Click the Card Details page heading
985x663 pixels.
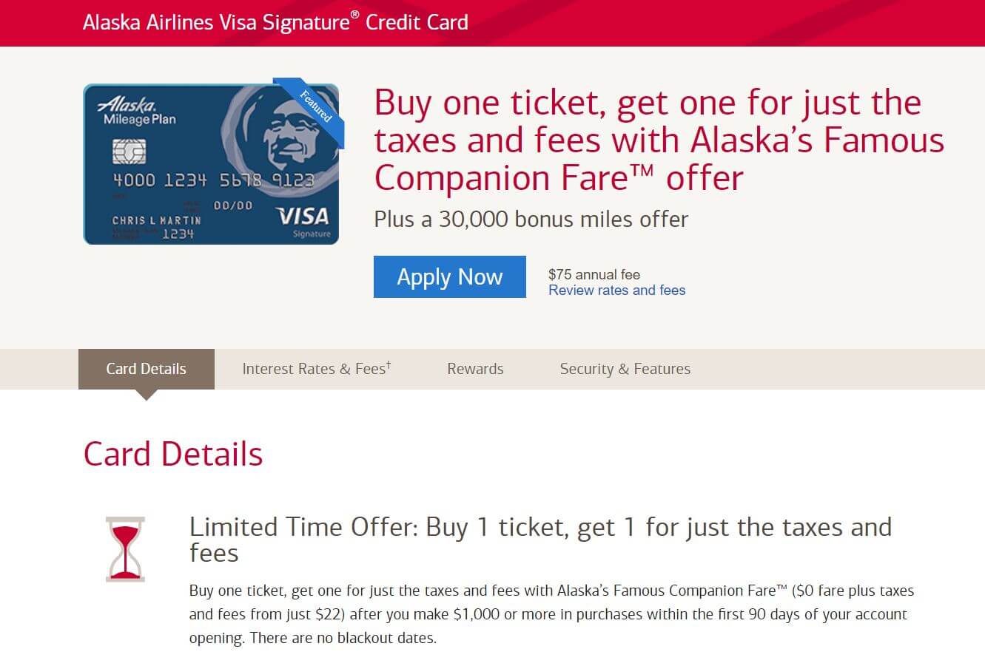click(x=172, y=454)
